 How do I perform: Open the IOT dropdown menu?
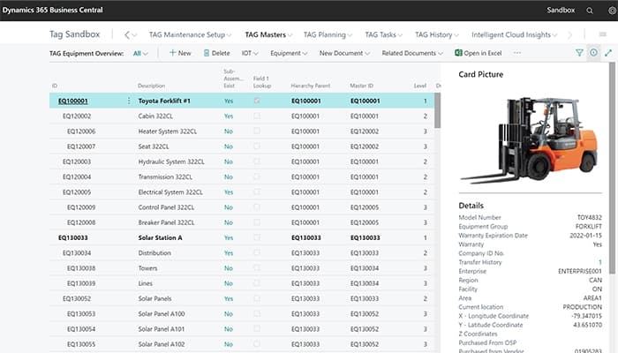click(250, 53)
